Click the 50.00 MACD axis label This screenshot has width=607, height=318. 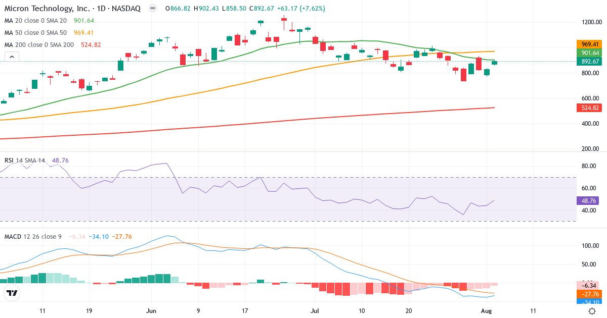pos(590,264)
